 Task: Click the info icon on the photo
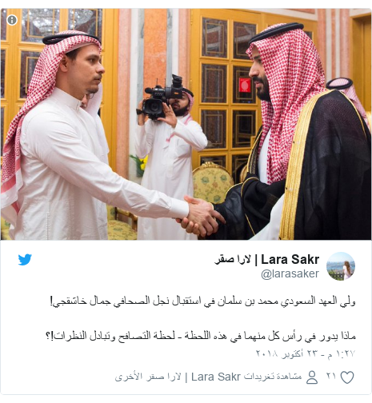pos(12,20)
